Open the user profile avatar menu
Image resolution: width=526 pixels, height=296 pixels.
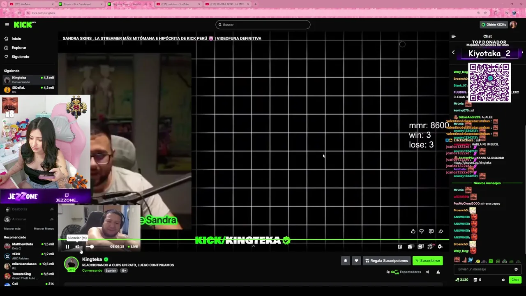[513, 25]
